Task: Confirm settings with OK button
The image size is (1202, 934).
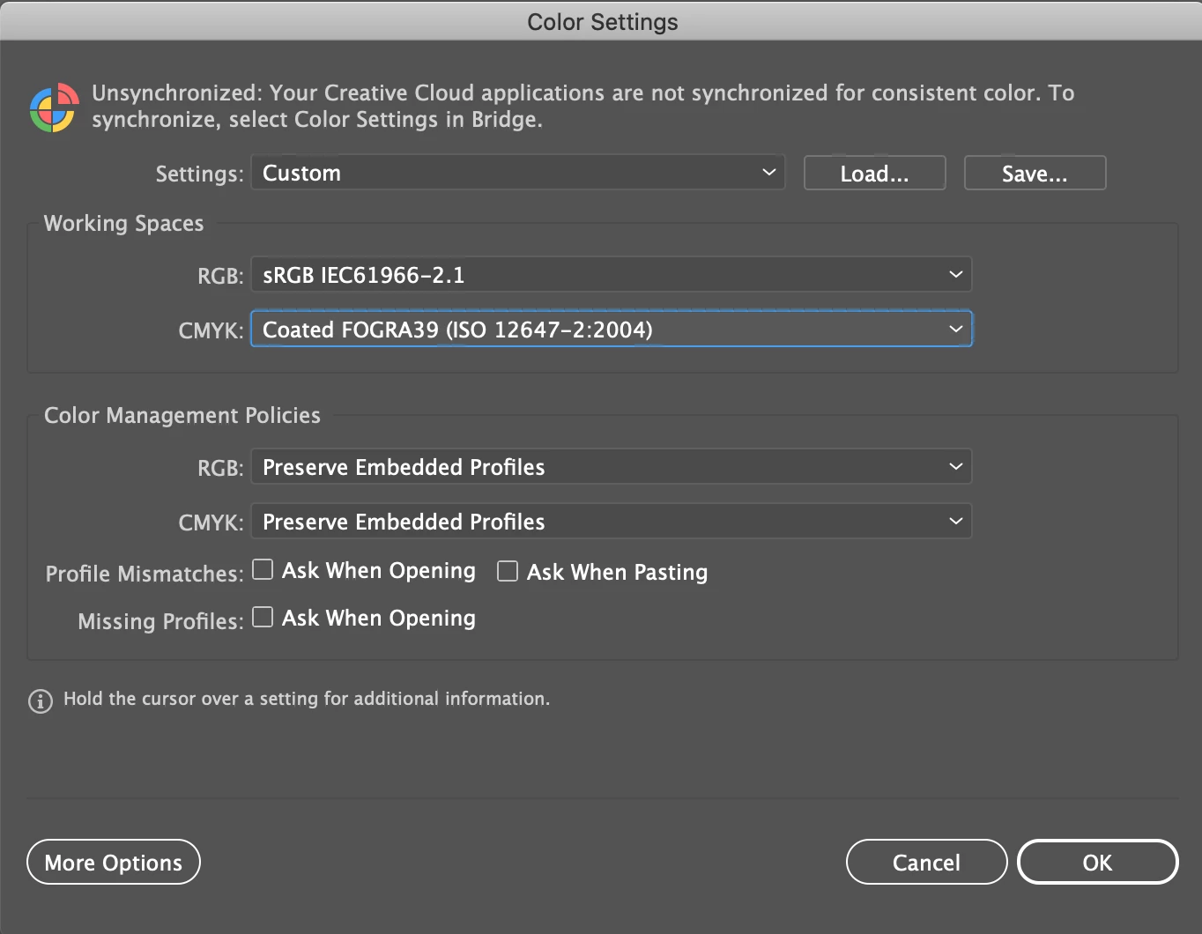Action: click(x=1097, y=862)
